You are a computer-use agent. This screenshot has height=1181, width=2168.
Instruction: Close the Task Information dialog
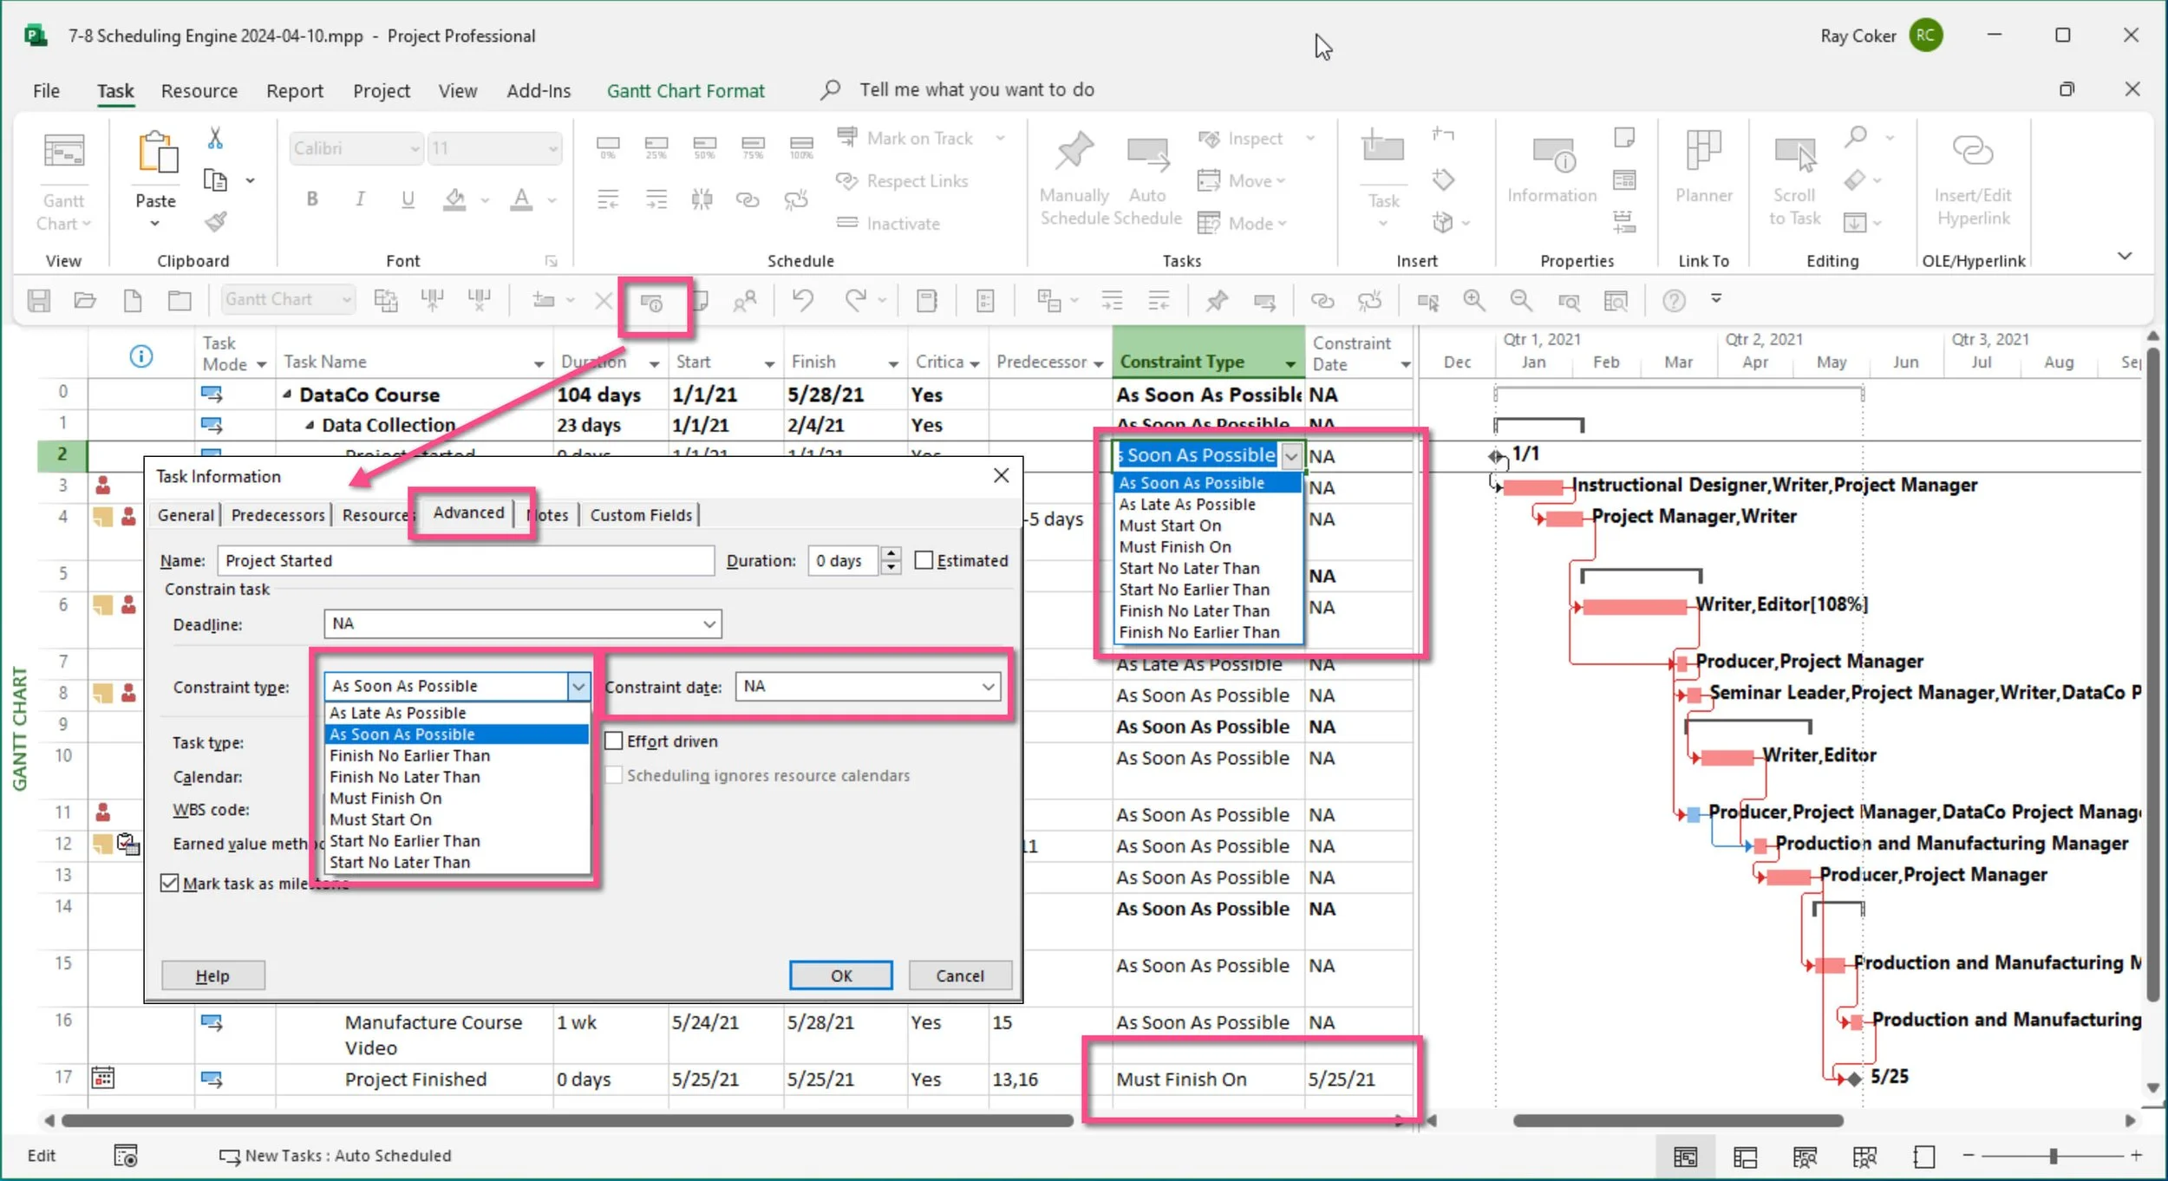click(1001, 475)
